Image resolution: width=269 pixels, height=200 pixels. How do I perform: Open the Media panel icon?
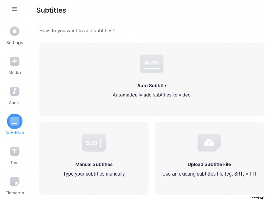pyautogui.click(x=14, y=61)
